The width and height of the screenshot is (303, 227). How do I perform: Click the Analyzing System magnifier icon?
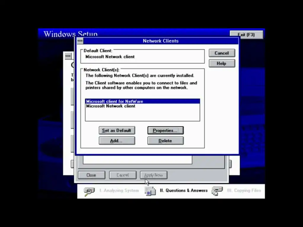coord(89,191)
